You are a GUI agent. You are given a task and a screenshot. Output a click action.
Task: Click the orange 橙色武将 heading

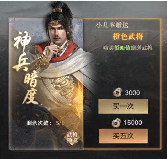128,36
